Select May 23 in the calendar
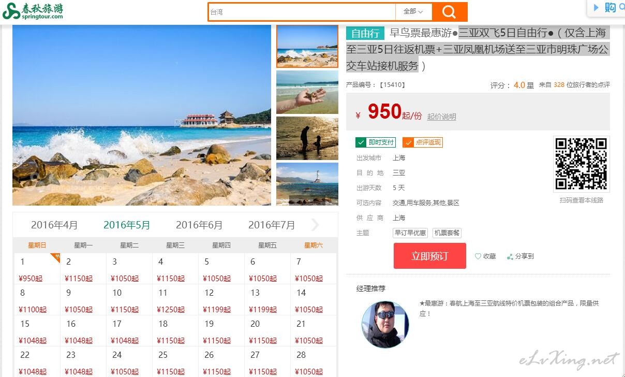Image resolution: width=625 pixels, height=377 pixels. coord(83,361)
